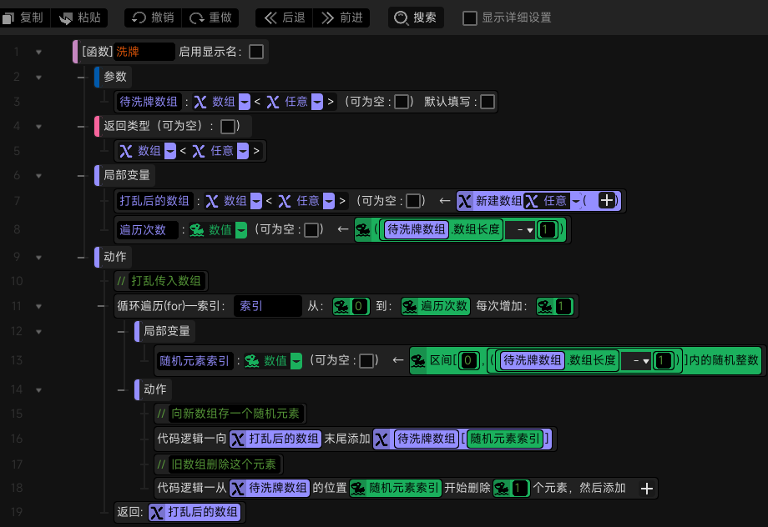Click the function name field 洗牌

click(144, 52)
